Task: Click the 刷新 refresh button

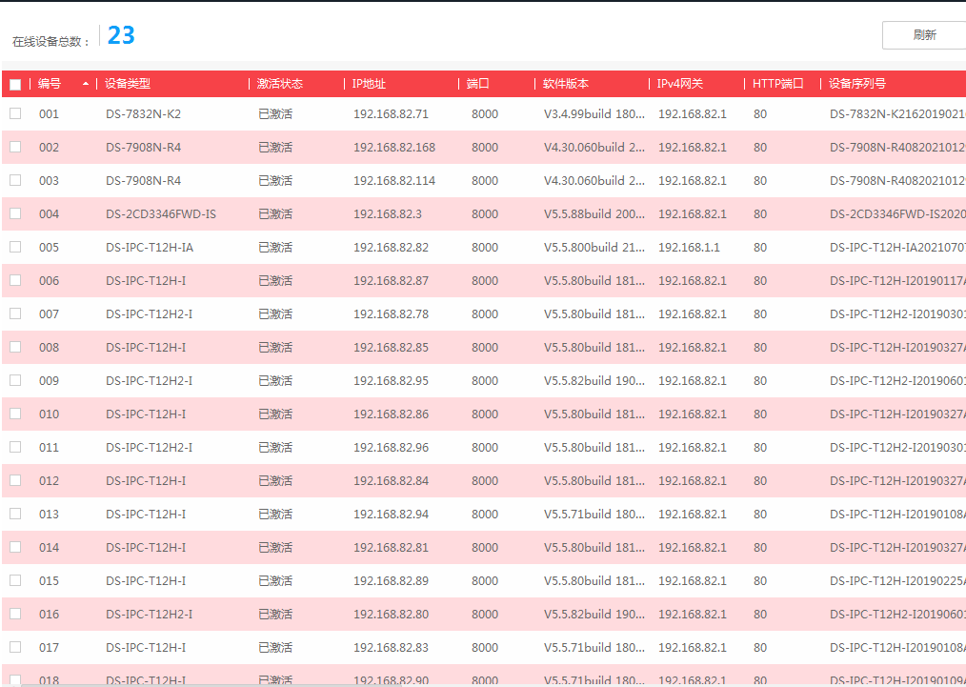Action: pyautogui.click(x=924, y=35)
